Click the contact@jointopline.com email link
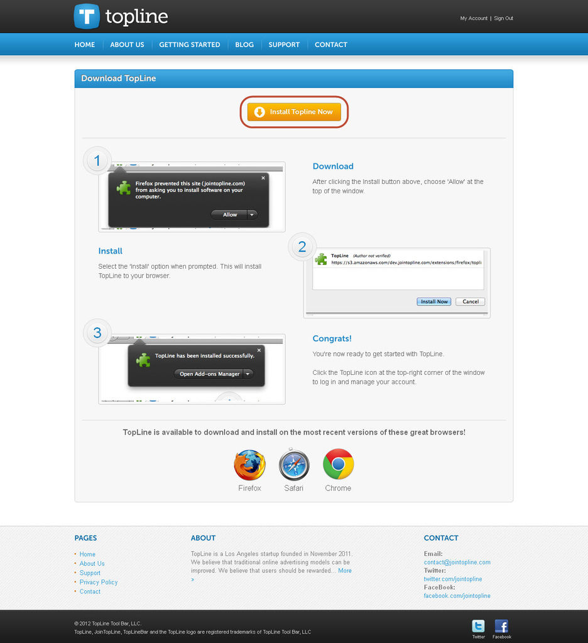 click(457, 562)
